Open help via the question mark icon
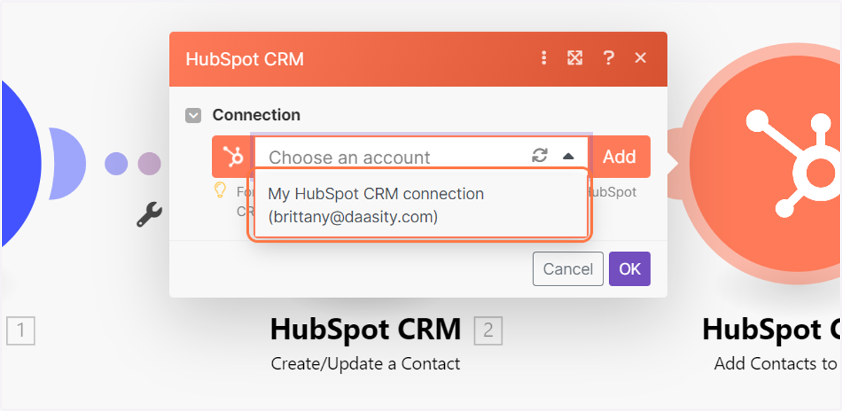 pos(608,58)
